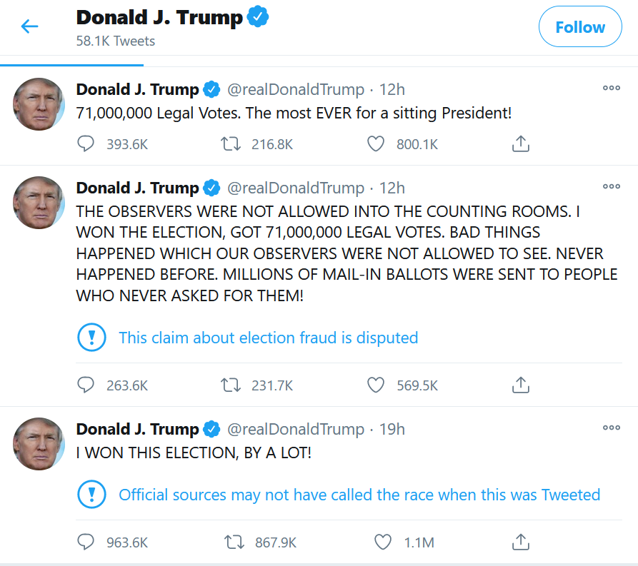638x566 pixels.
Task: Retweet "I WON THIS ELECTION" tweet
Action: (x=234, y=542)
